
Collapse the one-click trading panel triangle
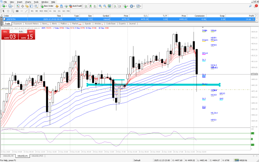coord(2,28)
